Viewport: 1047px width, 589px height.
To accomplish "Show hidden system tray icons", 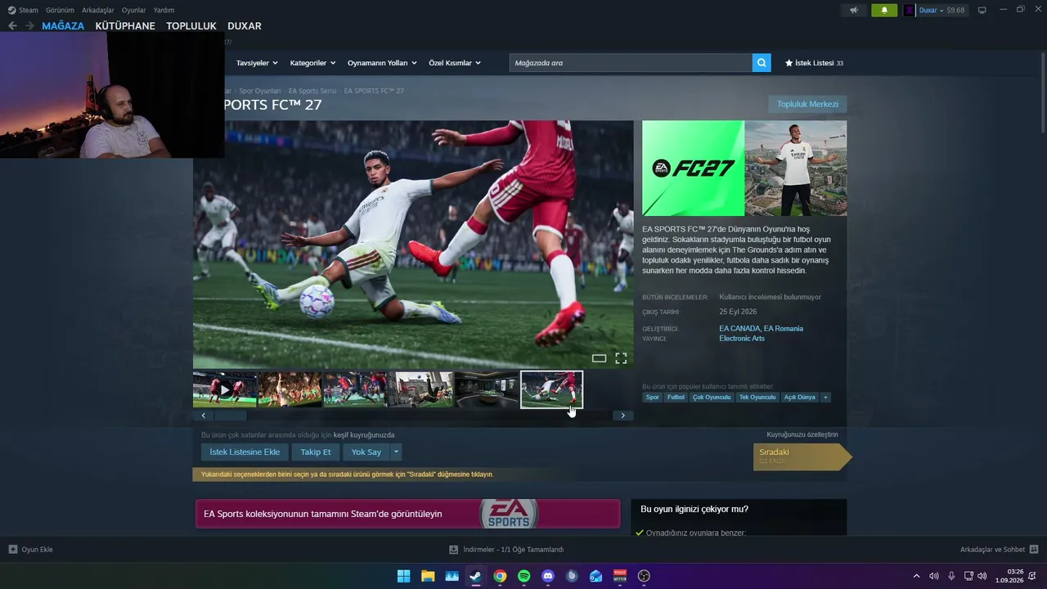I will 916,576.
